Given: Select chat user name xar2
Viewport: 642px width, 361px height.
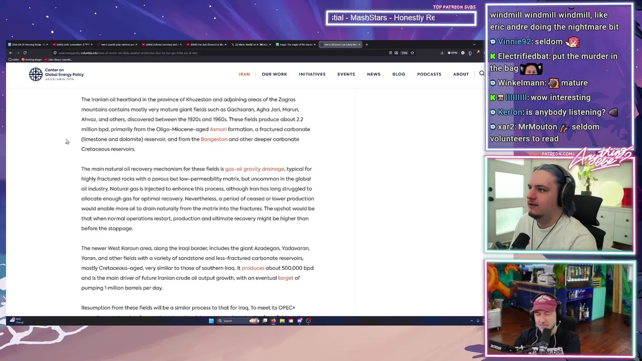Looking at the screenshot, I should pos(507,127).
